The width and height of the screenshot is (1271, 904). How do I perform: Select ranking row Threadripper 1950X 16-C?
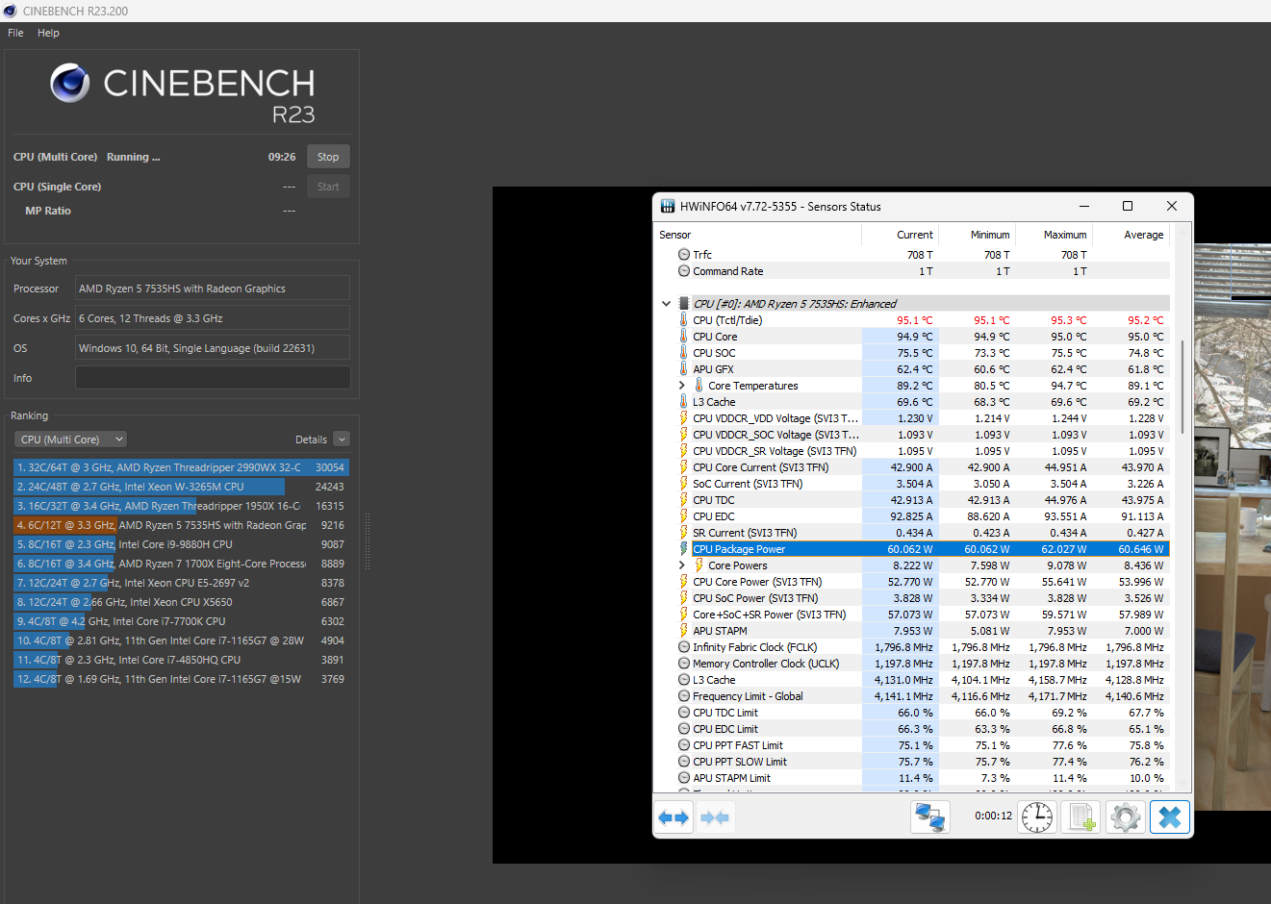tap(181, 506)
